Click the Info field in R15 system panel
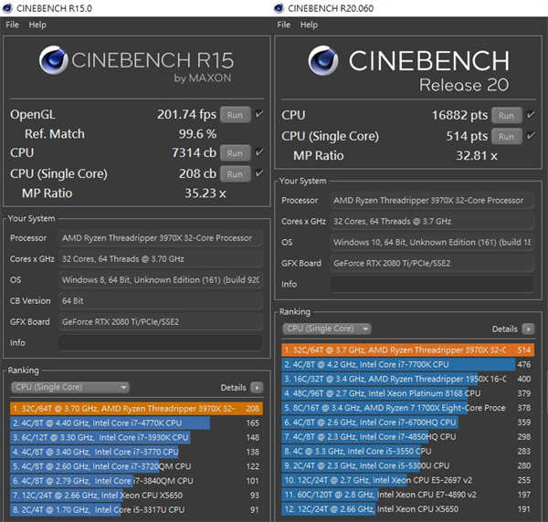 click(161, 342)
